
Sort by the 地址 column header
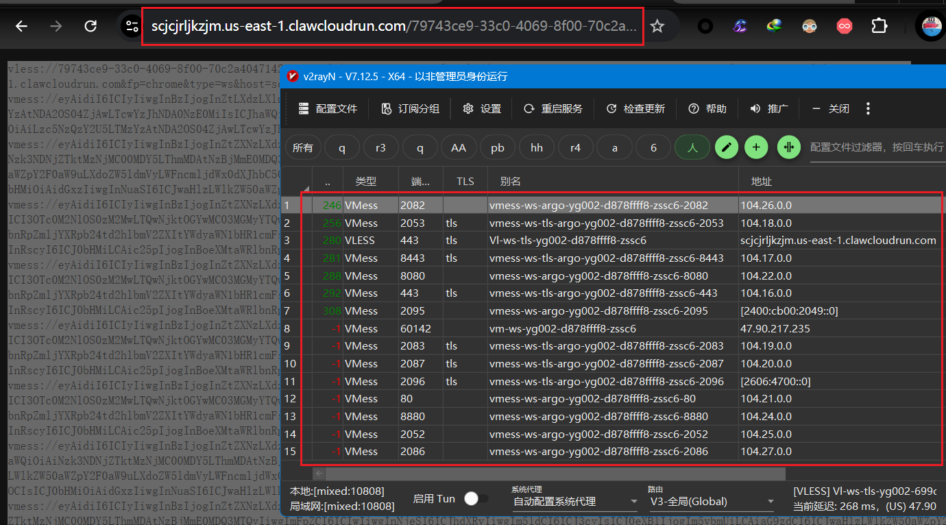[x=842, y=182]
